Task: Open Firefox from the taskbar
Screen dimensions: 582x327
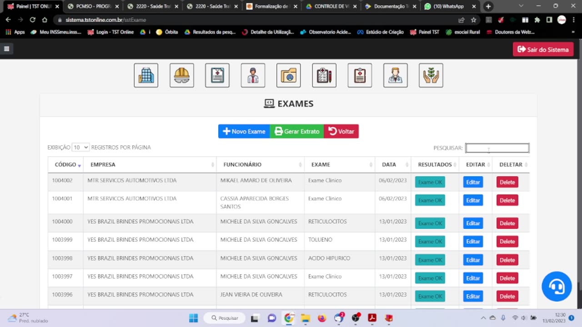Action: (322, 318)
